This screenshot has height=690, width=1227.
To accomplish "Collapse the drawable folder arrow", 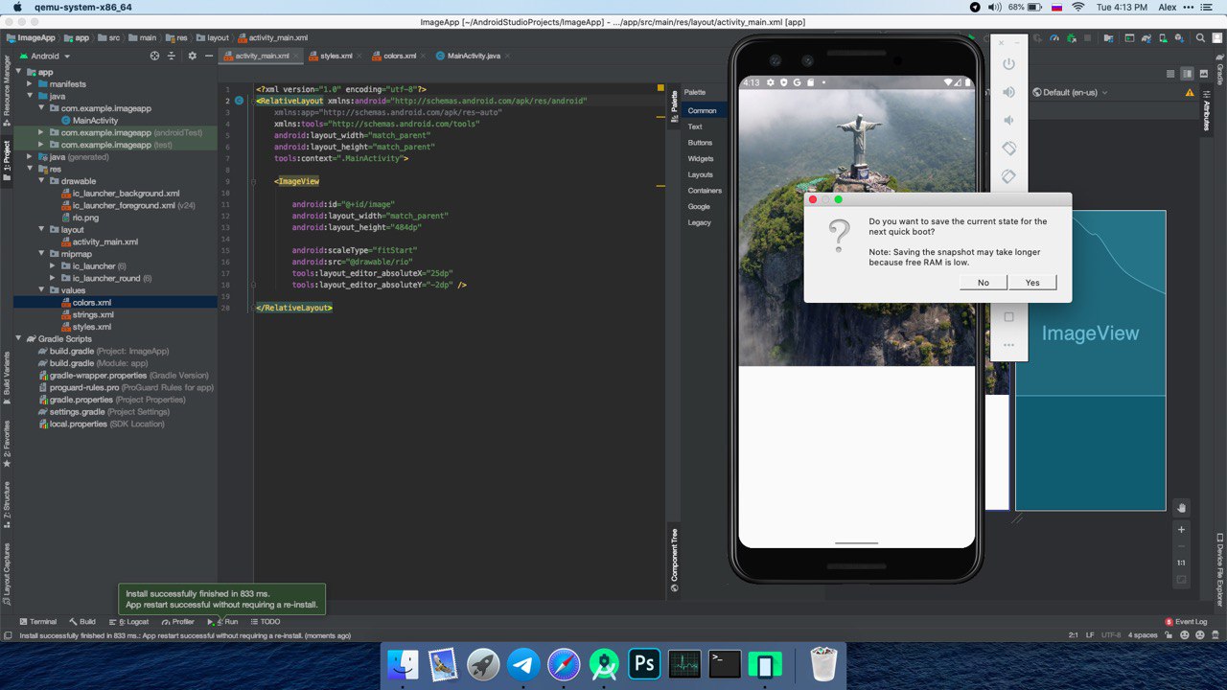I will [41, 181].
